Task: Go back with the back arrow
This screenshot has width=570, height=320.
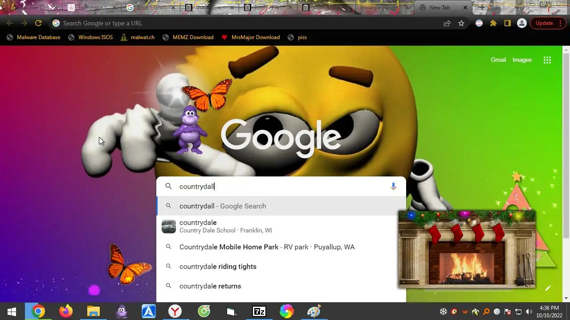Action: (x=10, y=23)
